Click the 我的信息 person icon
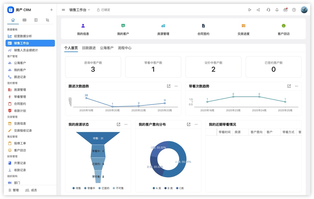The image size is (314, 199). tap(83, 26)
